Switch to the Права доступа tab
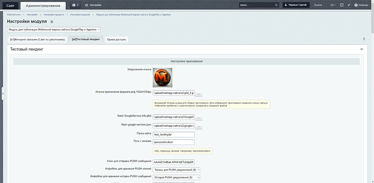The height and width of the screenshot is (183, 374). tap(116, 39)
